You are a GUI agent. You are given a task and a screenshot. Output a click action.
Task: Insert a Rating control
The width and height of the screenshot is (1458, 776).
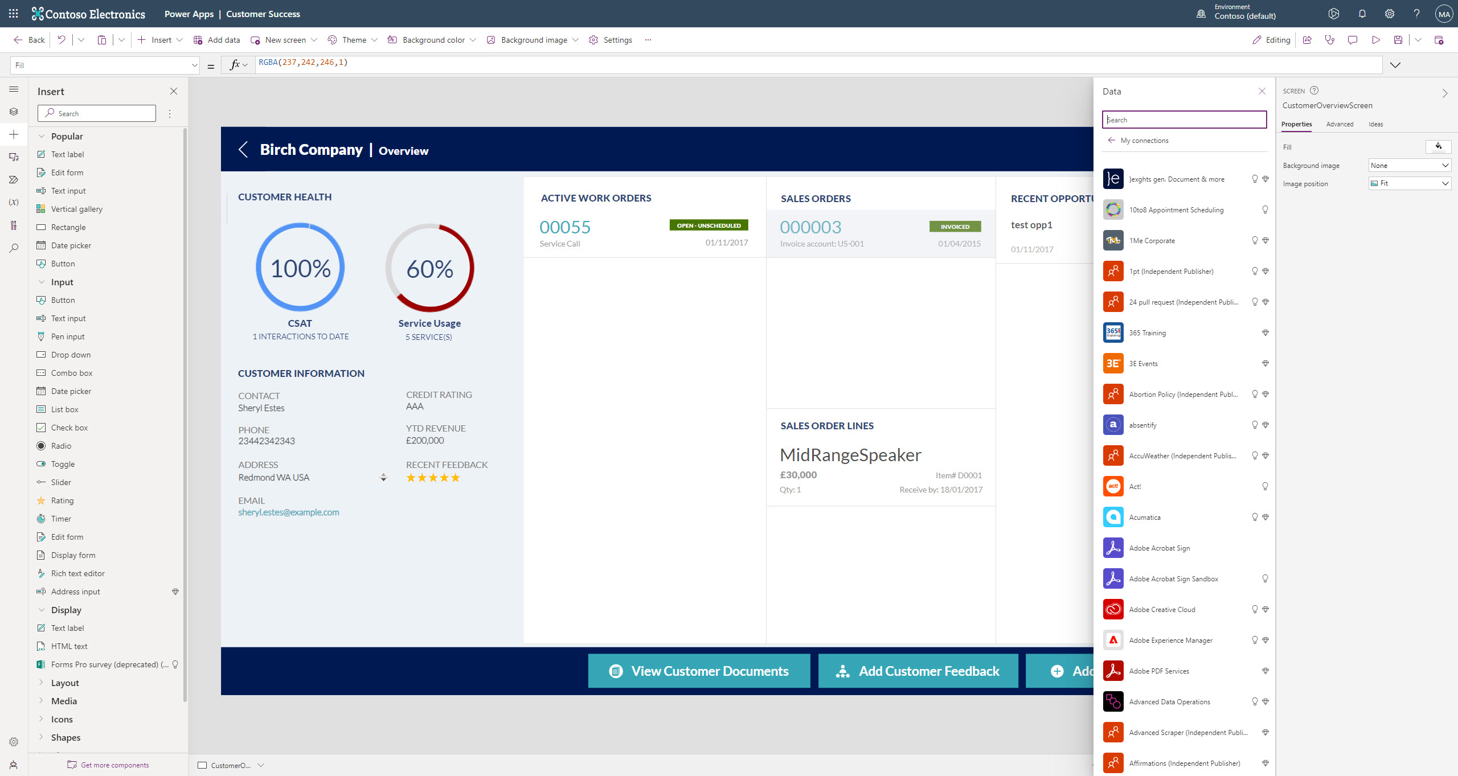(62, 500)
